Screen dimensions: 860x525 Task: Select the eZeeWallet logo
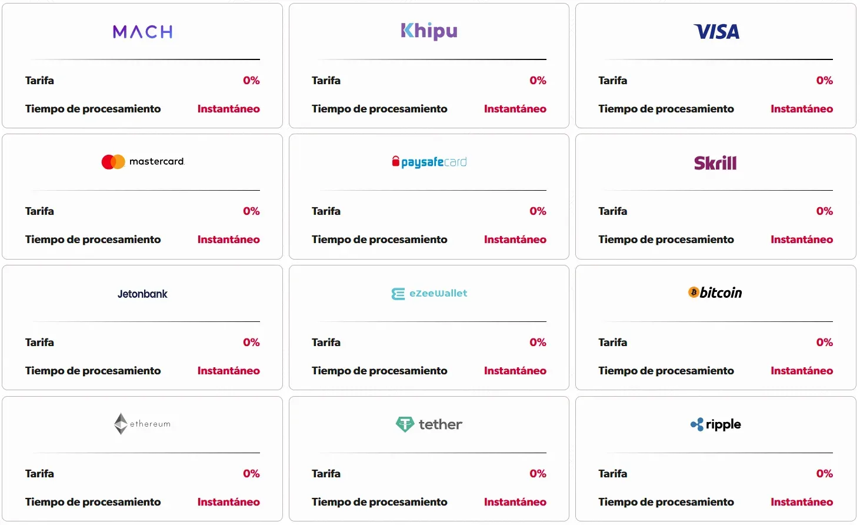click(x=429, y=293)
